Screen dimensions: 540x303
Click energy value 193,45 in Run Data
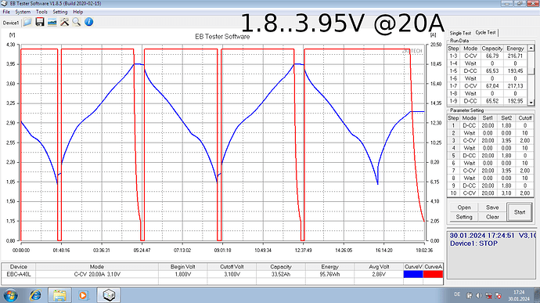pyautogui.click(x=515, y=71)
